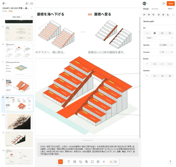
Task: Click the distribute spacing icon
Action: point(173,15)
